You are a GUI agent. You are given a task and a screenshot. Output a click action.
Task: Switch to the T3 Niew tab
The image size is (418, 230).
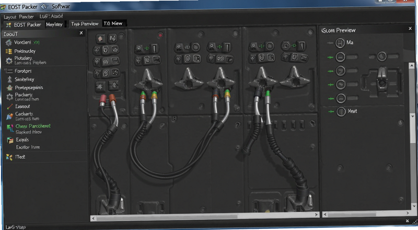coord(113,24)
